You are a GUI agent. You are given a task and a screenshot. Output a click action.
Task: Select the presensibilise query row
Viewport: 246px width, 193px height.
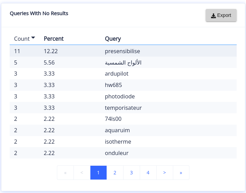click(122, 51)
